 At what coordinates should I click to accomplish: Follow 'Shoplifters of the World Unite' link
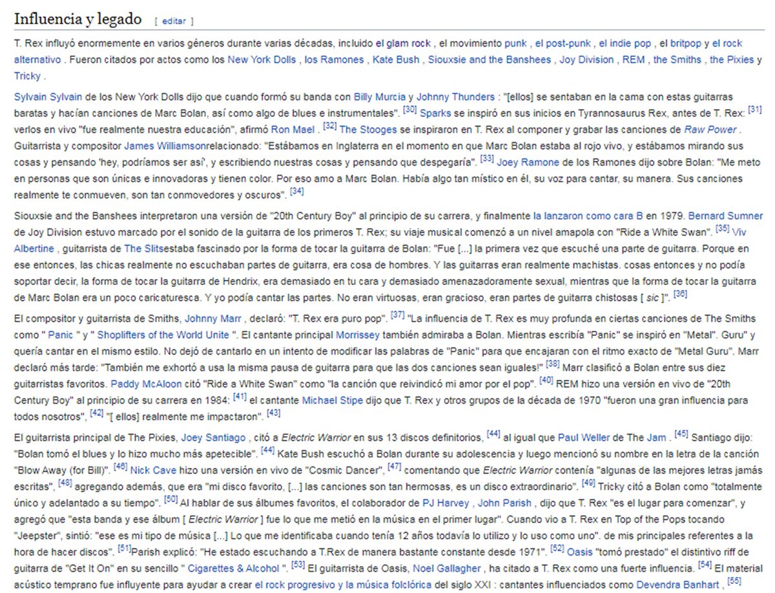[x=162, y=335]
